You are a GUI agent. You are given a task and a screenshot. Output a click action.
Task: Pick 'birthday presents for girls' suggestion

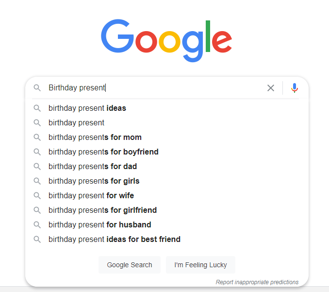pos(167,181)
